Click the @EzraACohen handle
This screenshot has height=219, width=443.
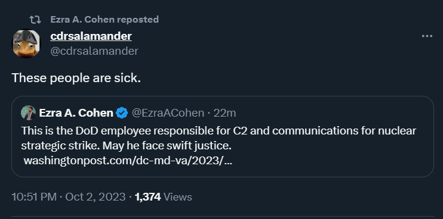[168, 113]
